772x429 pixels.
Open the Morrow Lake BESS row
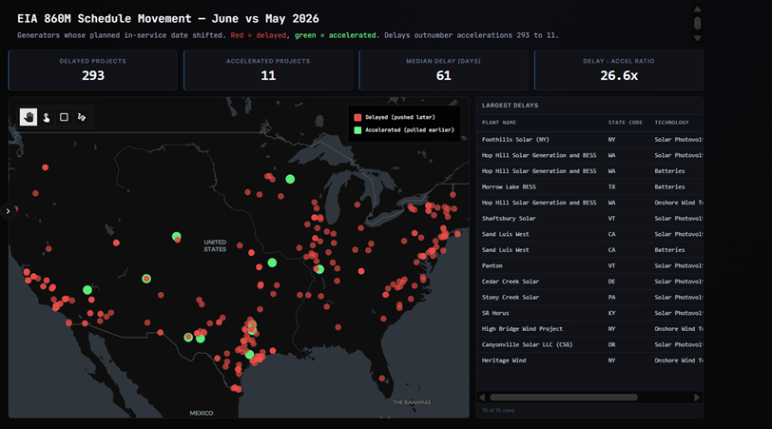[589, 187]
